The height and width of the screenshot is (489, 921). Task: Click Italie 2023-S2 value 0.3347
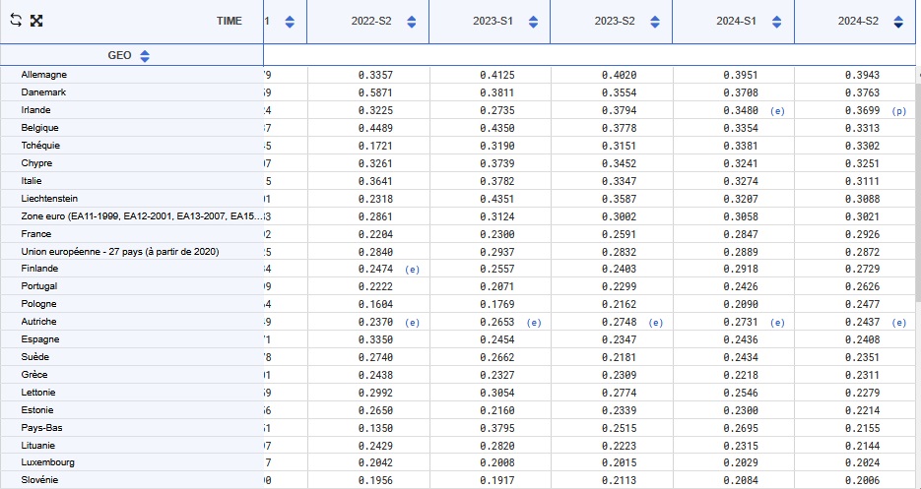(620, 181)
